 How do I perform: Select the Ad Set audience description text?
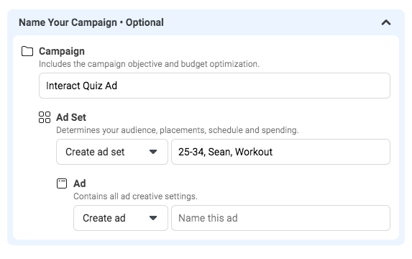pos(178,130)
